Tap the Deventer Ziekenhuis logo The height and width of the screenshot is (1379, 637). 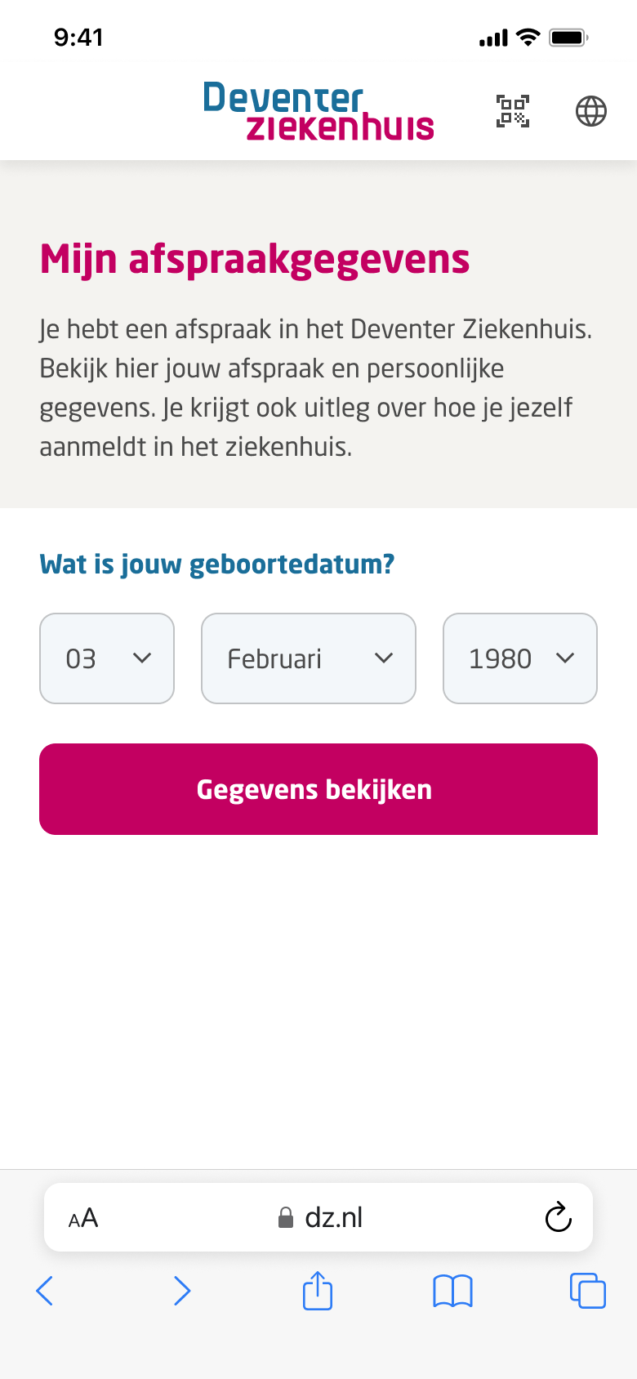pyautogui.click(x=318, y=111)
